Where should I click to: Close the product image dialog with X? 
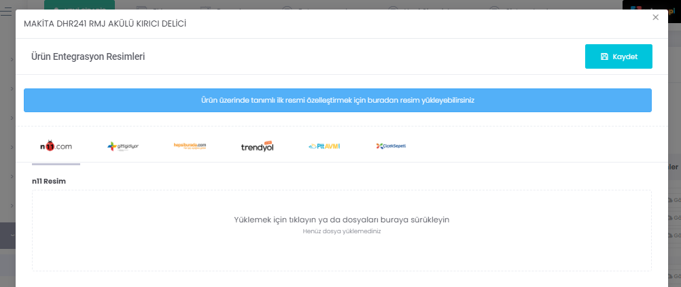pyautogui.click(x=655, y=18)
